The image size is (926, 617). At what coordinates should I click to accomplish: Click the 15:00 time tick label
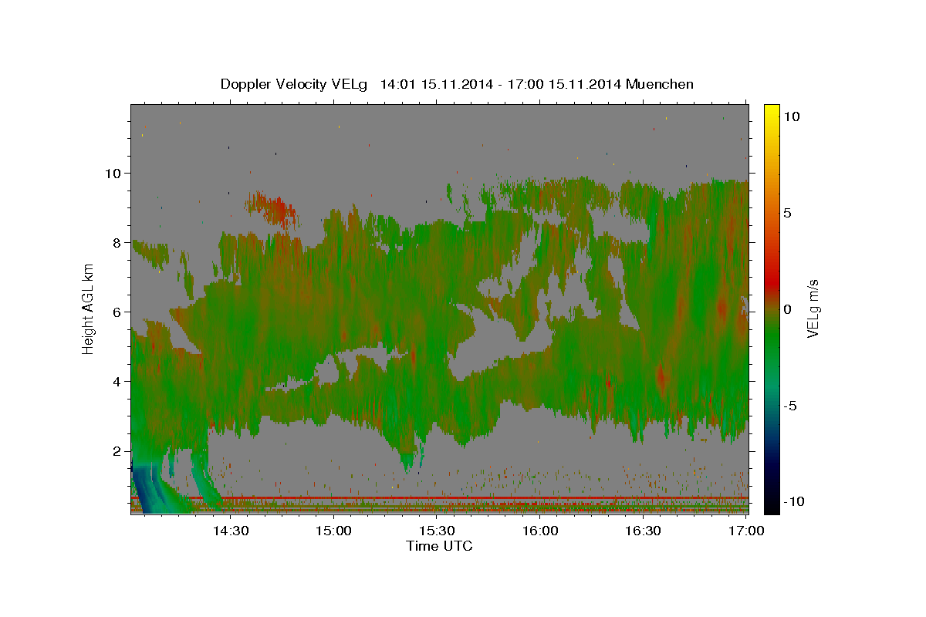tap(334, 531)
